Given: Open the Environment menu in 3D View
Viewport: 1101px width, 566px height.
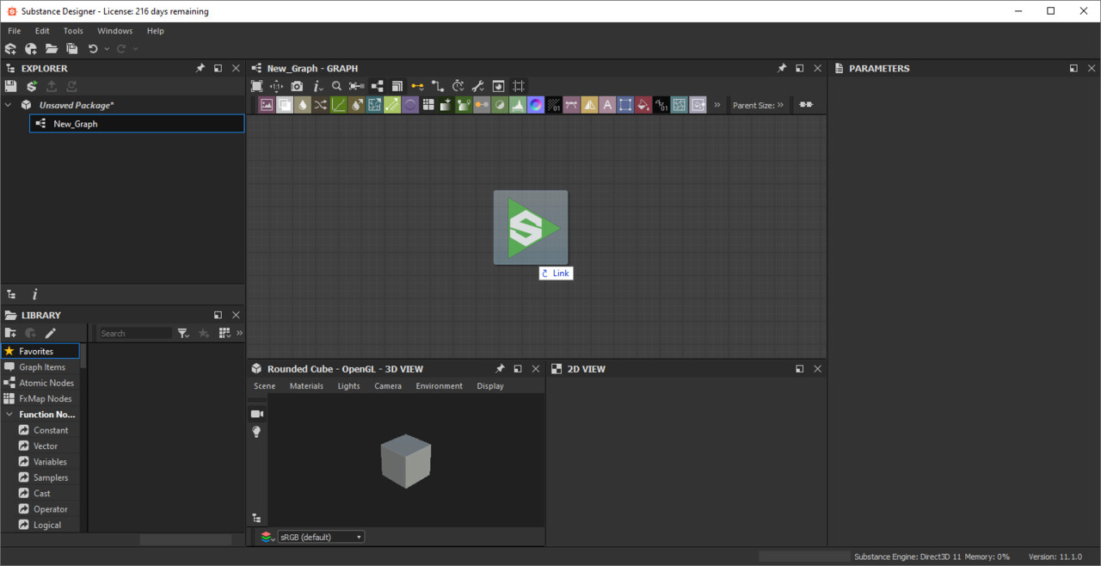Looking at the screenshot, I should click(440, 386).
